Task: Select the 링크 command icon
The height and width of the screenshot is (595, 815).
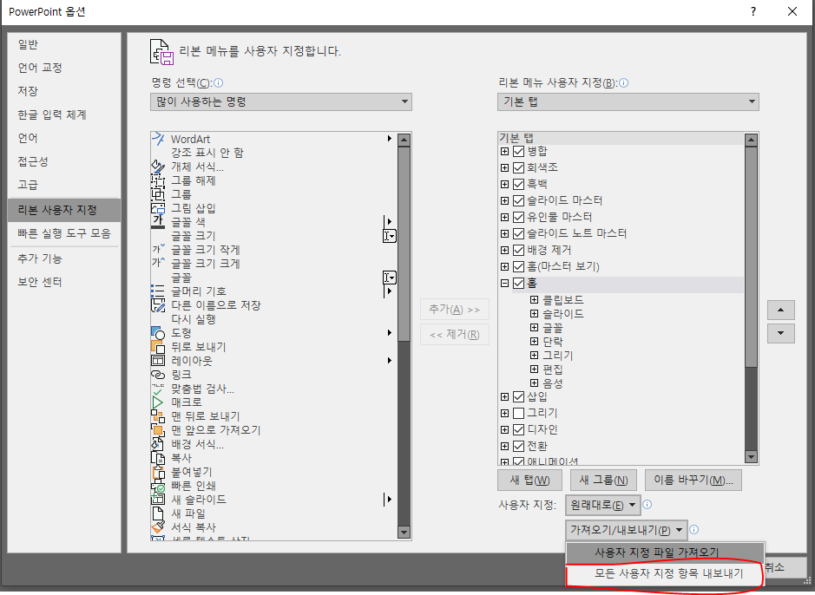Action: [158, 375]
